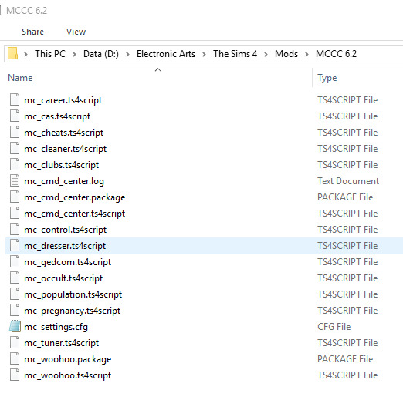Viewport: 403px width, 397px height.
Task: Navigate to Electronic Arts in breadcrumb
Action: click(166, 54)
